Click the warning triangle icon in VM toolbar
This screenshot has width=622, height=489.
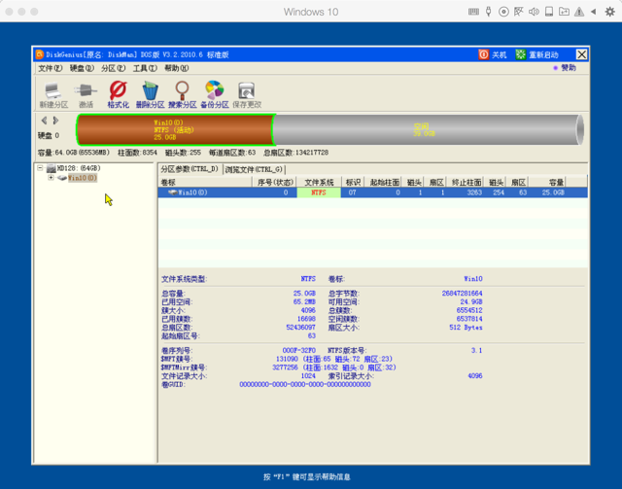click(x=579, y=12)
